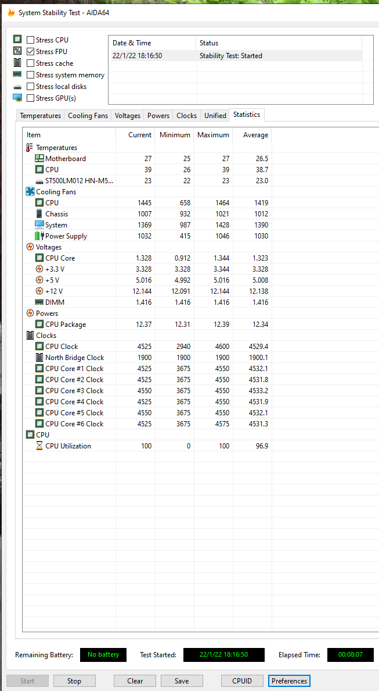Viewport: 379px width, 691px height.
Task: Click the CPU Utilization average value 96.9
Action: click(261, 446)
